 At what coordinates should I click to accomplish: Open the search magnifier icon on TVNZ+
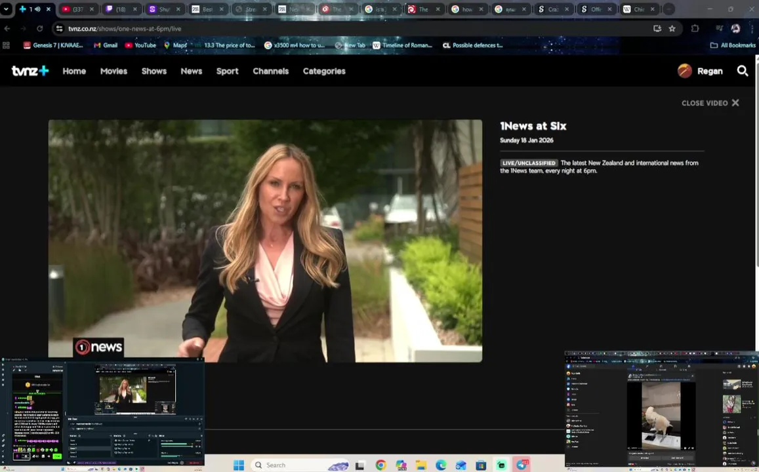742,71
